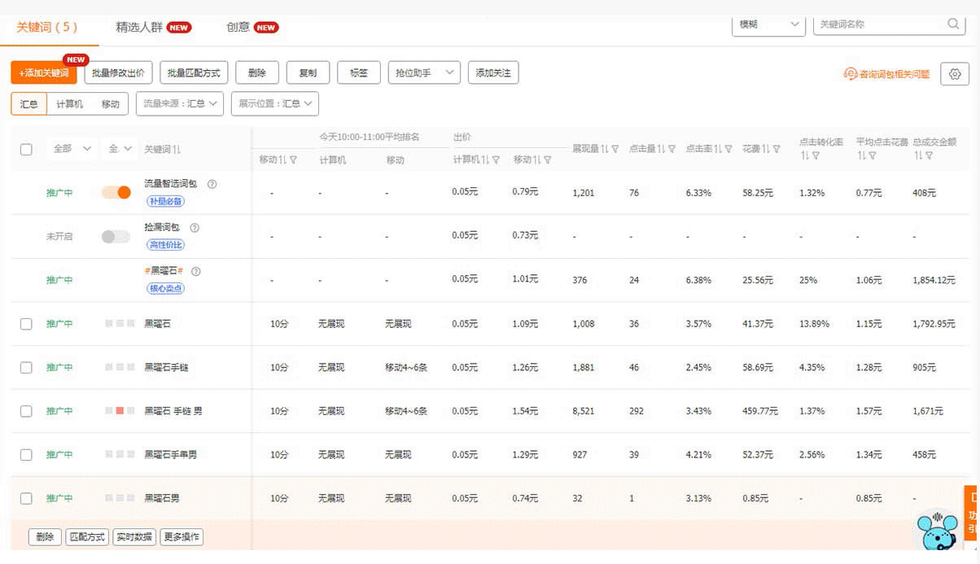
Task: Tick the select-all checkbox in table header
Action: pyautogui.click(x=26, y=150)
